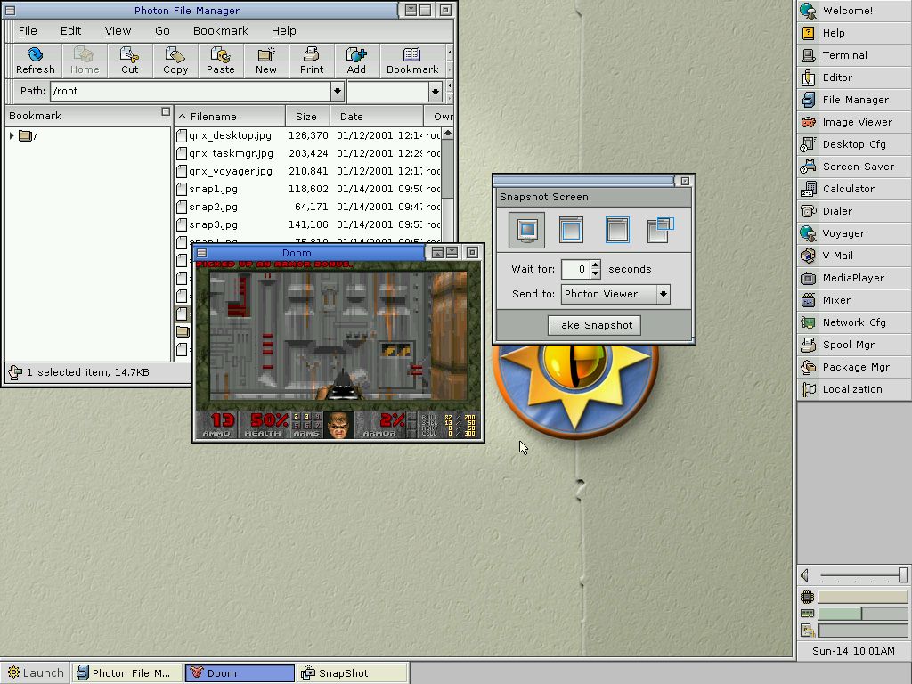Open Voyager browser from the shelf
The image size is (912, 684).
(x=843, y=233)
